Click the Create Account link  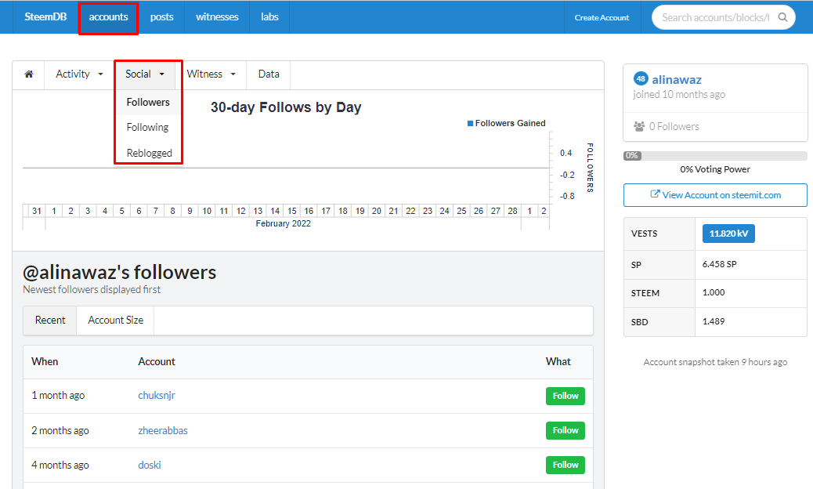tap(602, 17)
